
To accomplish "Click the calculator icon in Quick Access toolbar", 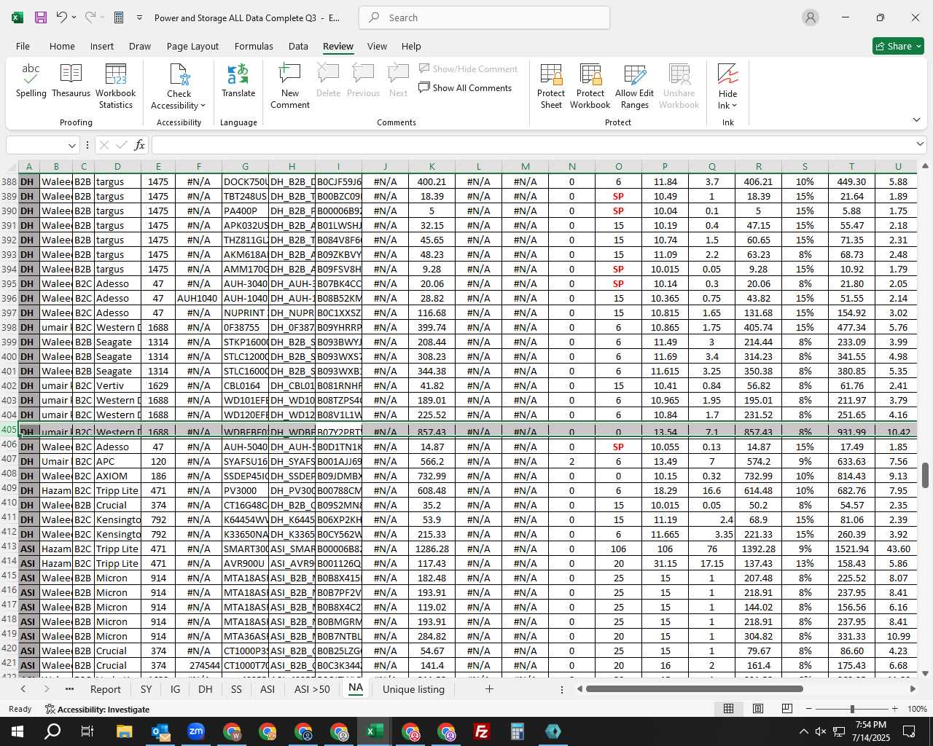I will click(119, 17).
